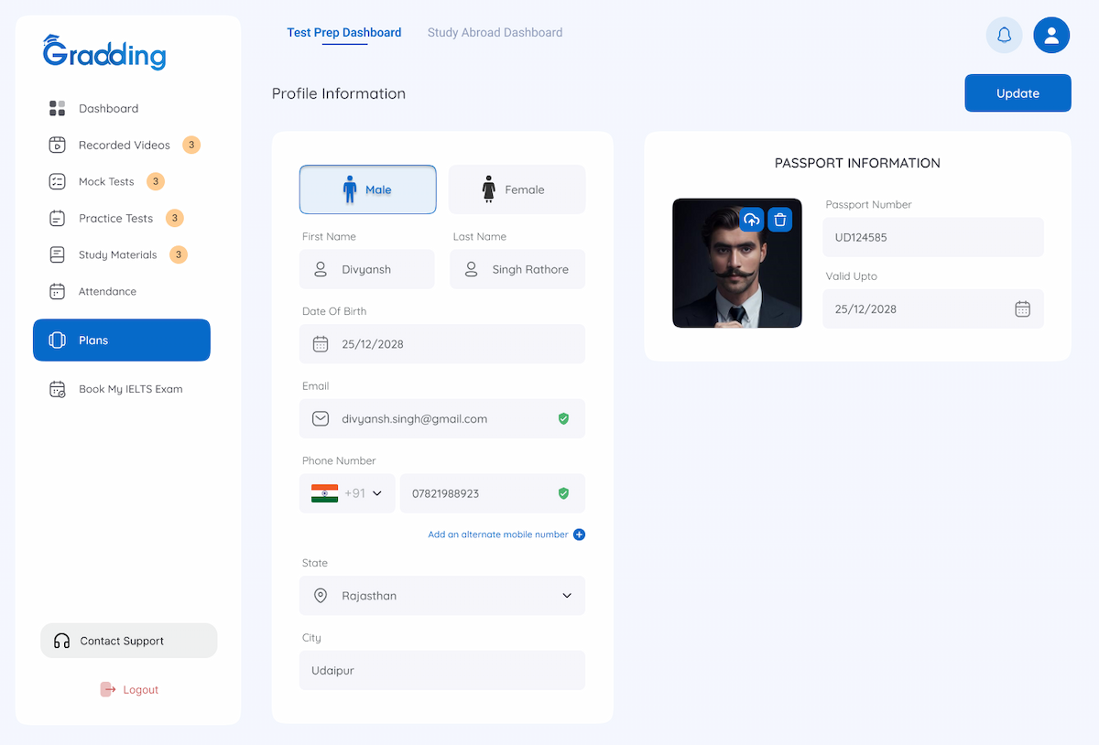This screenshot has width=1099, height=745.
Task: Click the location pin icon in State
Action: pos(321,596)
